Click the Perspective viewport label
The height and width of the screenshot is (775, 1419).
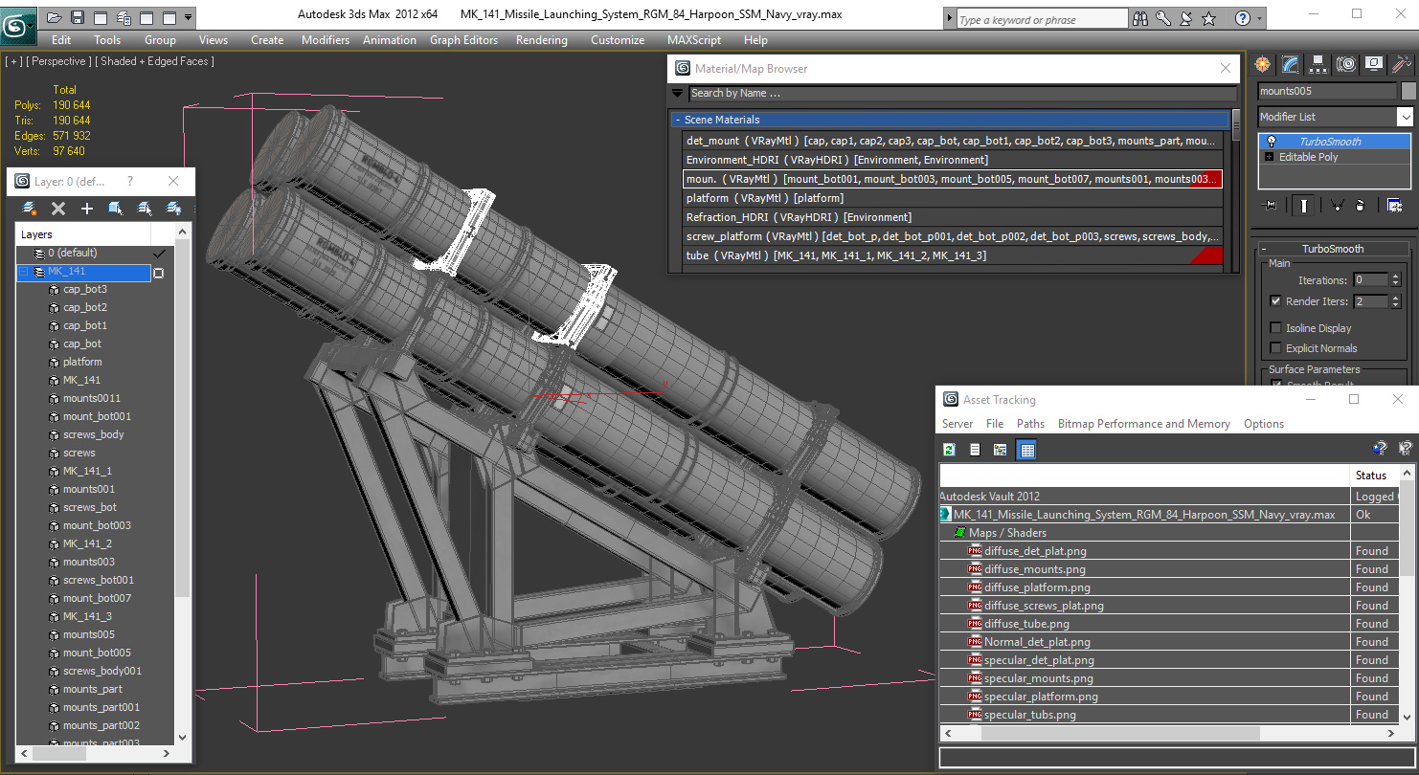[x=58, y=61]
